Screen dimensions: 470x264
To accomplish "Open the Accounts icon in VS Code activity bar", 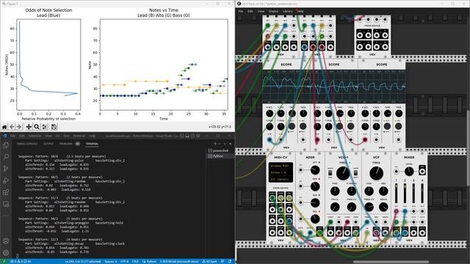I will pos(6,241).
